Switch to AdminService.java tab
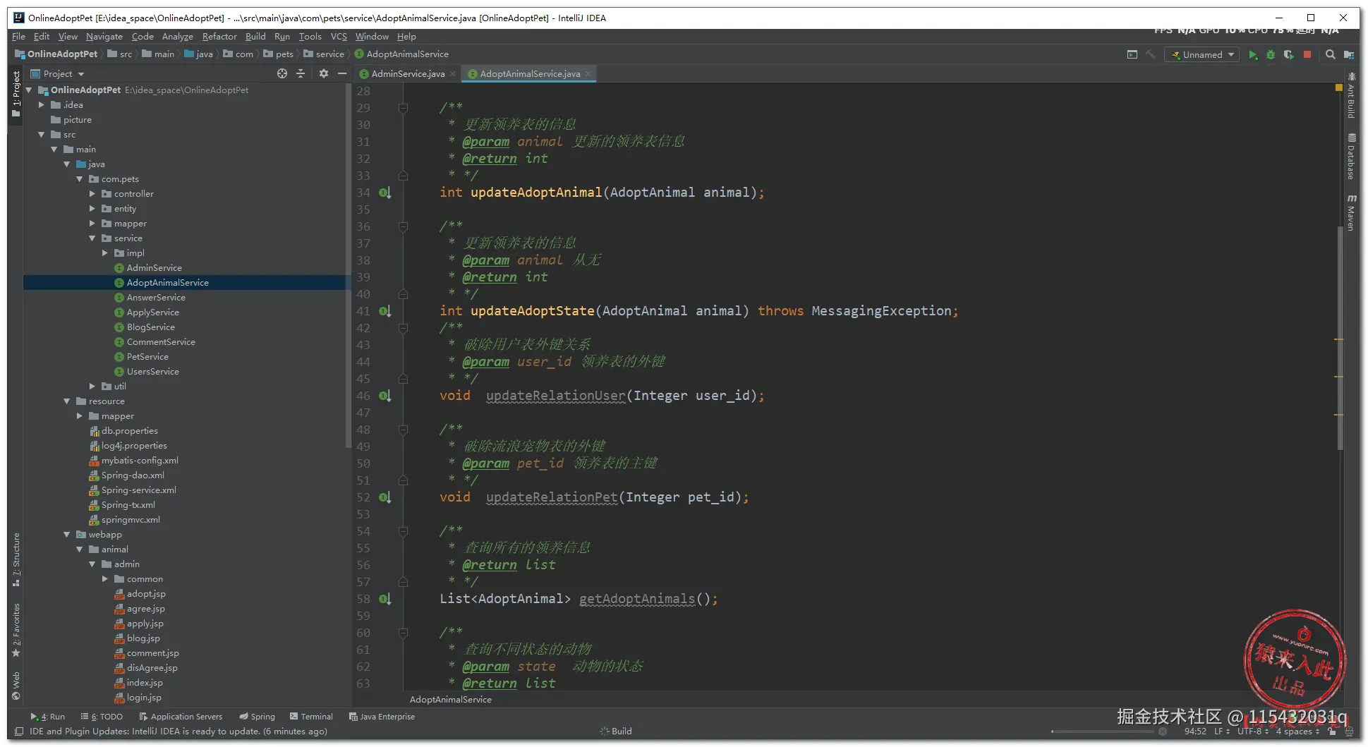This screenshot has height=747, width=1368. (407, 73)
